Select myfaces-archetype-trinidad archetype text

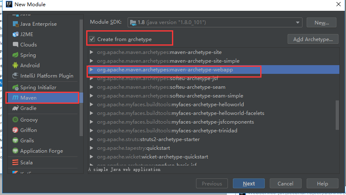click(x=167, y=131)
